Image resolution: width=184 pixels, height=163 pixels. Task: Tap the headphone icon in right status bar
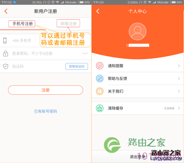(x=141, y=2)
